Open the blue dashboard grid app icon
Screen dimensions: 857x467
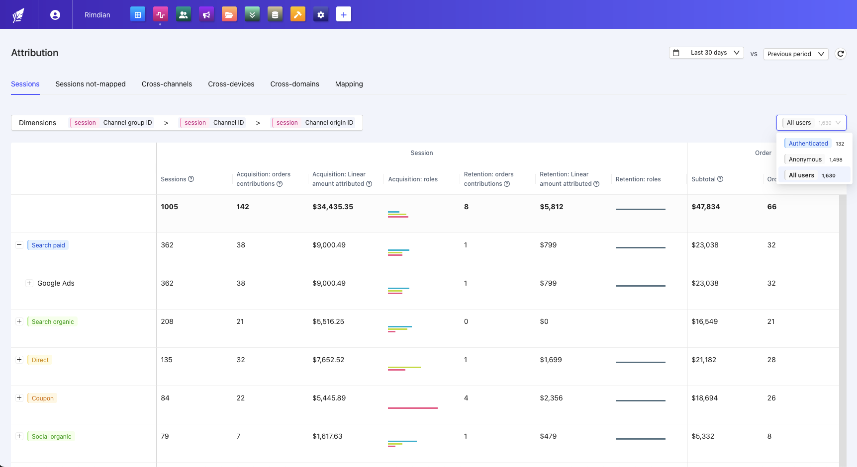point(138,14)
